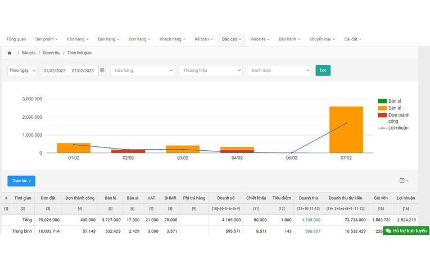Sort by Phí trả hàng column header
Image resolution: width=430 pixels, height=268 pixels.
(x=194, y=198)
